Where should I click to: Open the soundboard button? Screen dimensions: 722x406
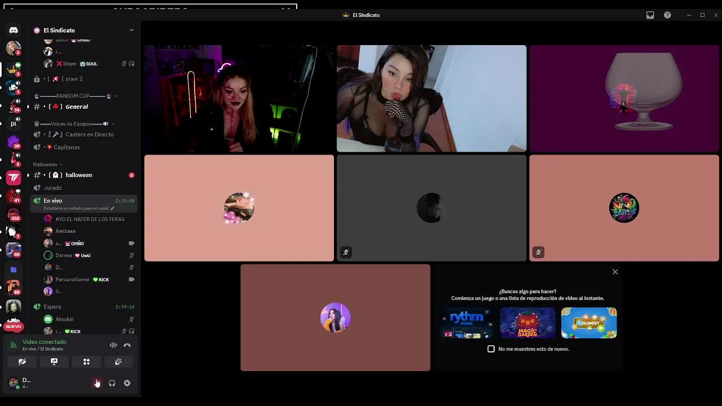118,361
